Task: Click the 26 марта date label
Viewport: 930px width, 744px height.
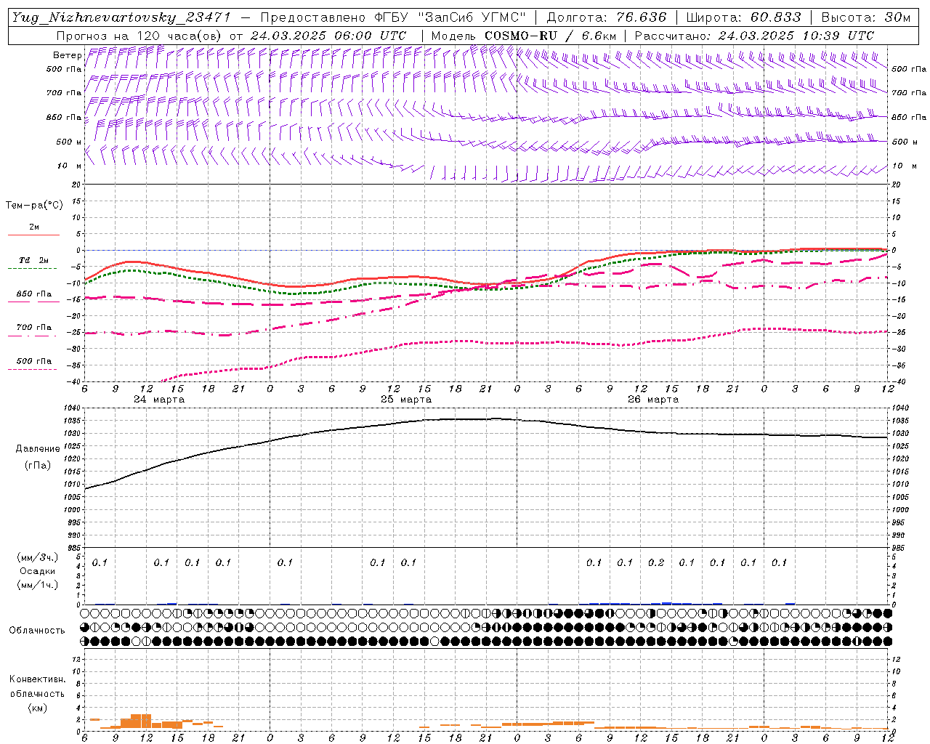Action: (x=653, y=400)
